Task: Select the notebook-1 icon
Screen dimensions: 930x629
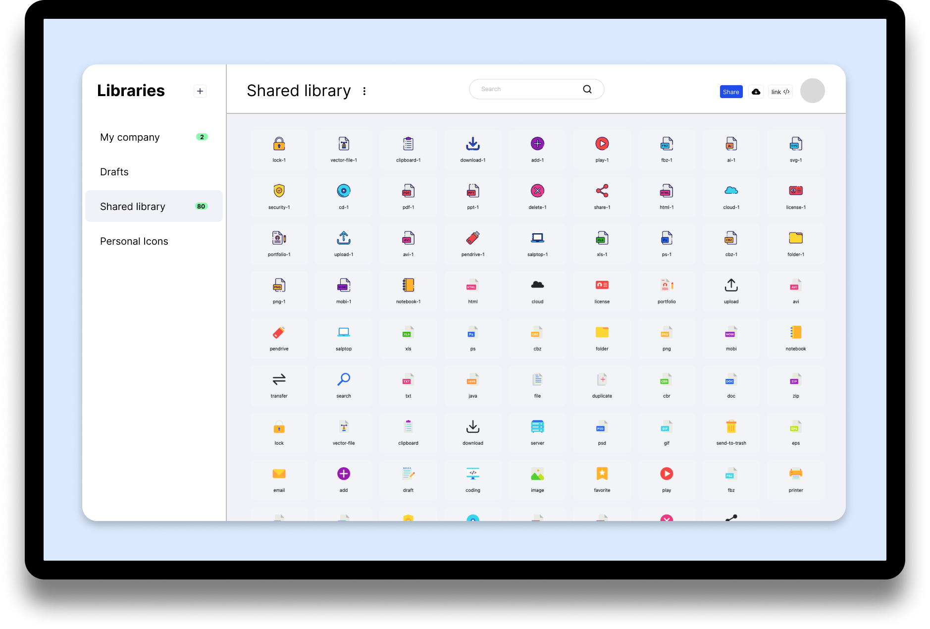Action: 408,286
